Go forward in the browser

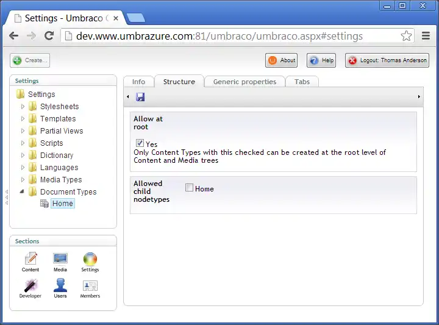tap(31, 36)
